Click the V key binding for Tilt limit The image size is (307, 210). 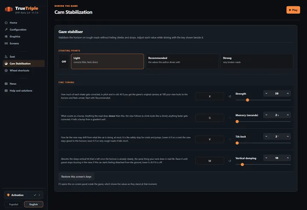click(x=210, y=140)
